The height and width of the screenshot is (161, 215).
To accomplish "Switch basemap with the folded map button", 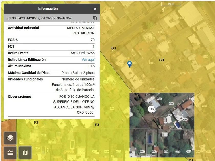I will 25,153.
